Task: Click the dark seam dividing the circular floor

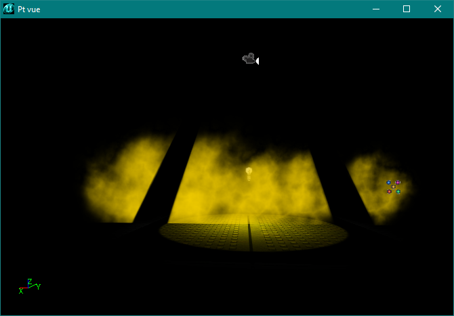Action: tap(250, 233)
